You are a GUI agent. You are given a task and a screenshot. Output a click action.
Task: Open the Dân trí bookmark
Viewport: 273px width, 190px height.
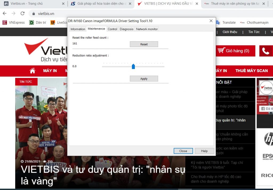(x=38, y=23)
